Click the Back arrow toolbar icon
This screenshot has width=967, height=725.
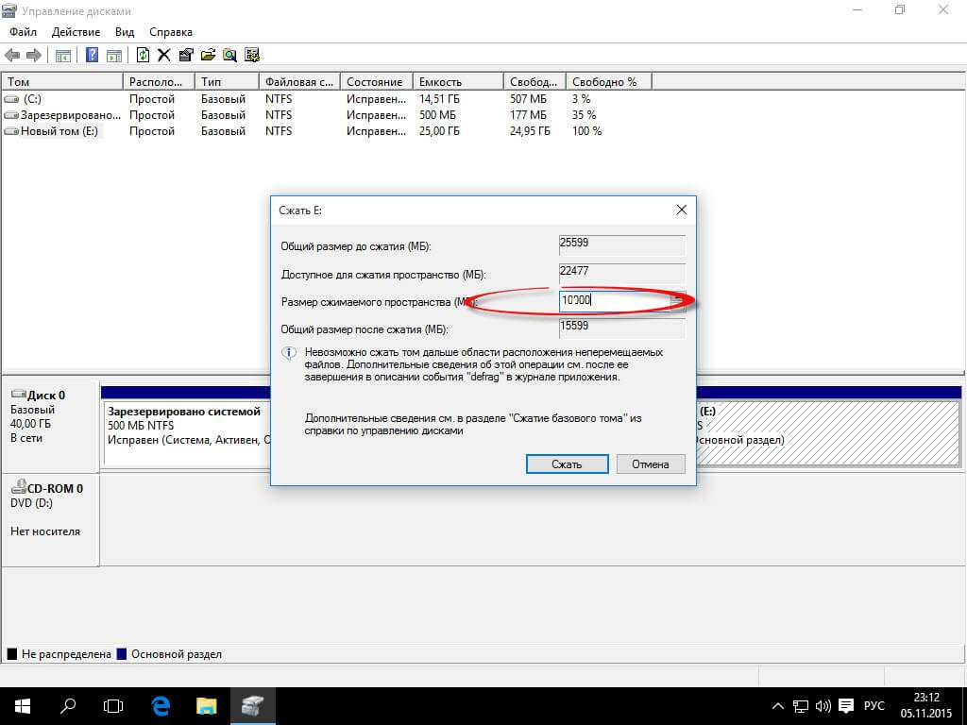point(11,56)
